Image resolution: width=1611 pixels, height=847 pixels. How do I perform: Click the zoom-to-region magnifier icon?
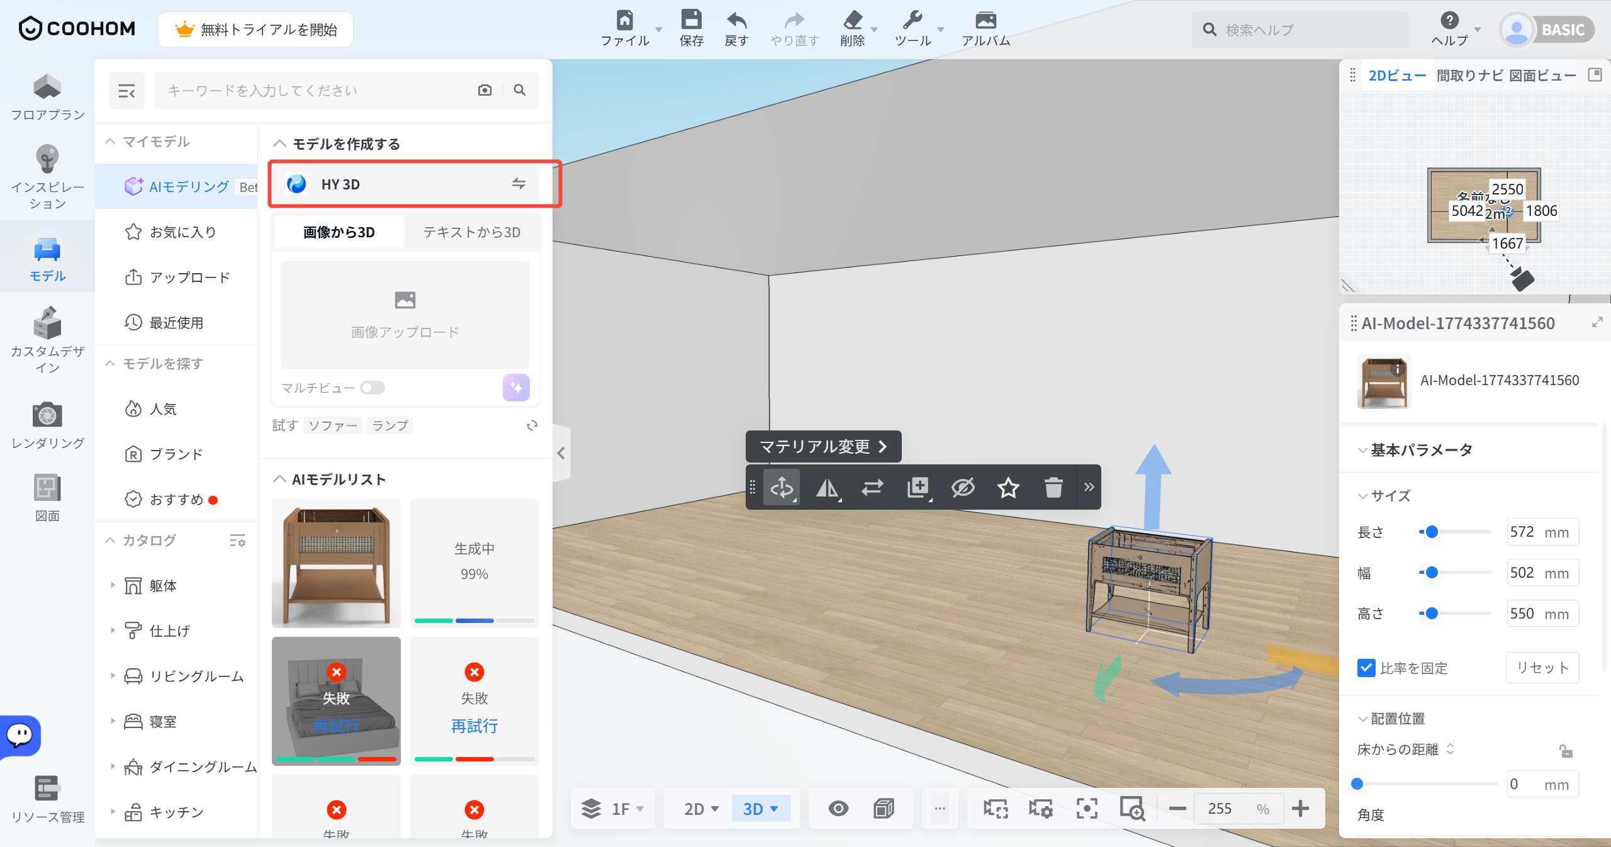pos(1131,809)
